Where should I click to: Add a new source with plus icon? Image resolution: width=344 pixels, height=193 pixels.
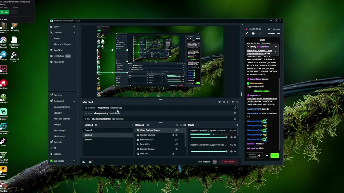(148, 125)
